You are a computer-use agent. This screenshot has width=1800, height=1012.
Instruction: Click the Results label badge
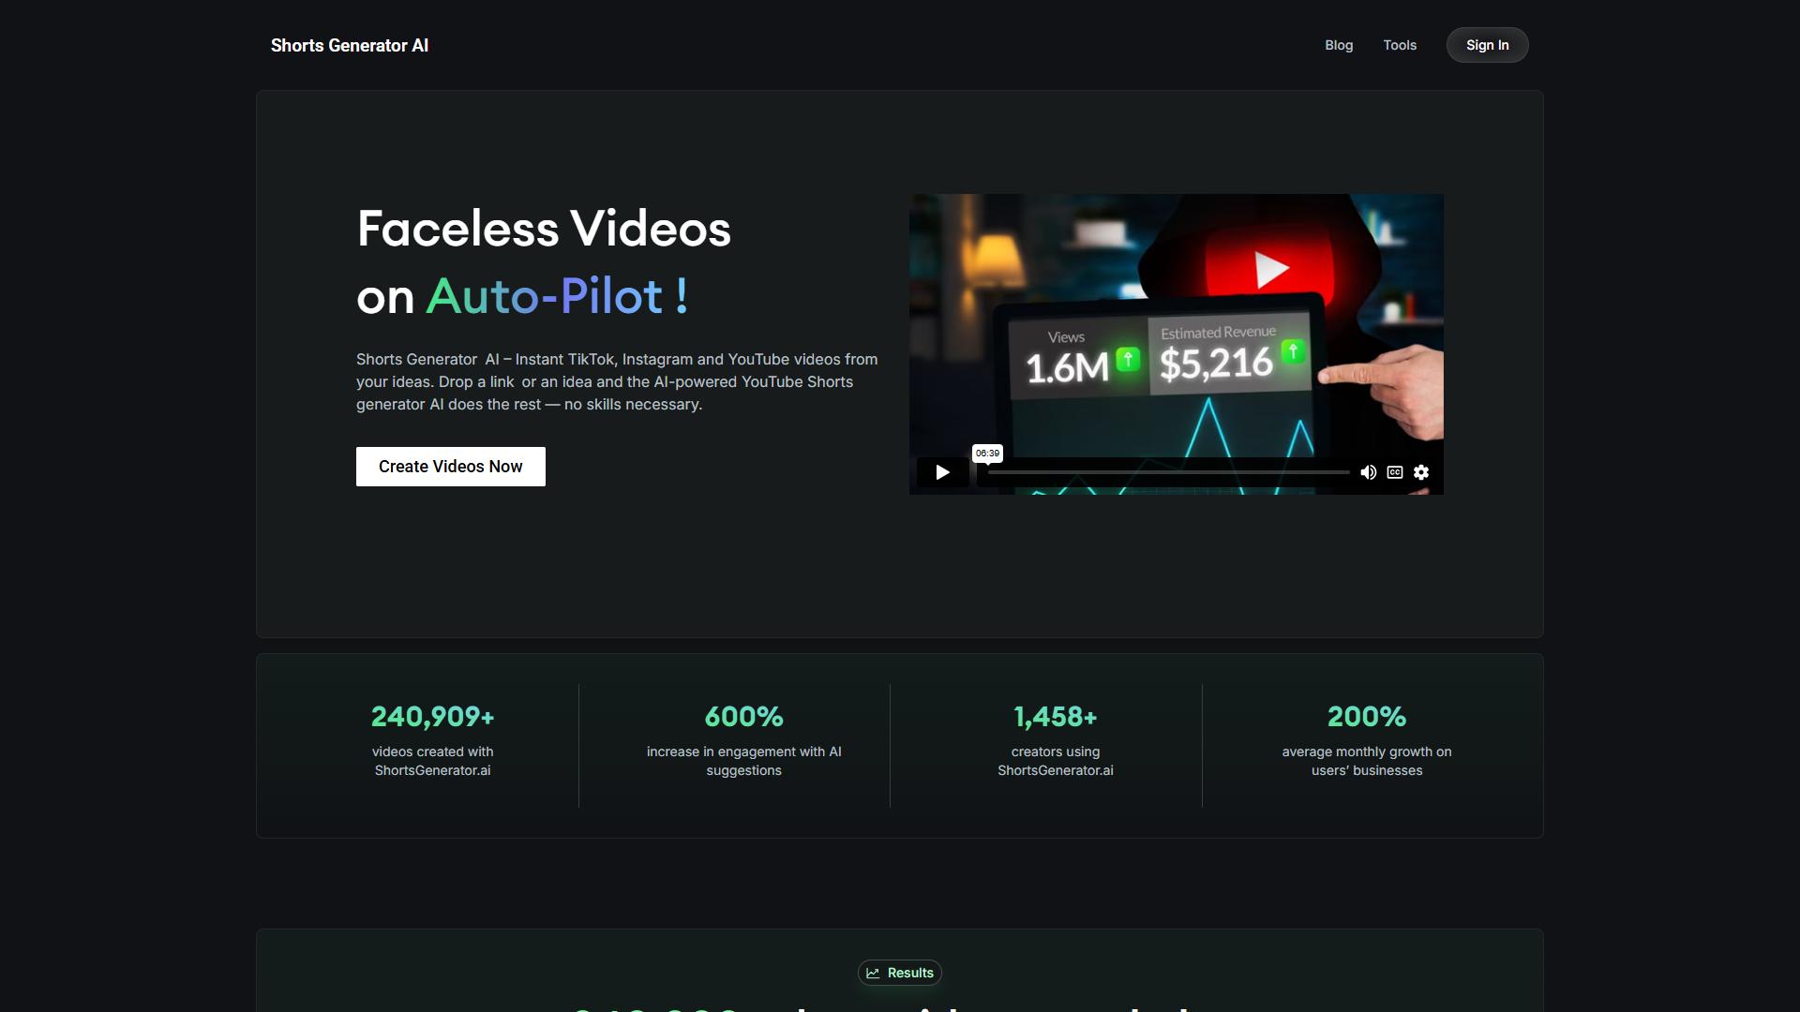900,973
